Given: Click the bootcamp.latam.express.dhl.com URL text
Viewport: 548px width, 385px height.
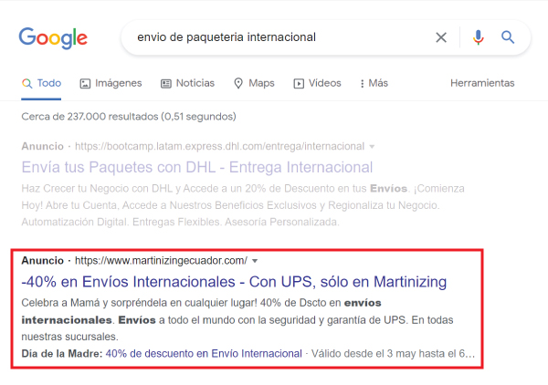Looking at the screenshot, I should (219, 146).
